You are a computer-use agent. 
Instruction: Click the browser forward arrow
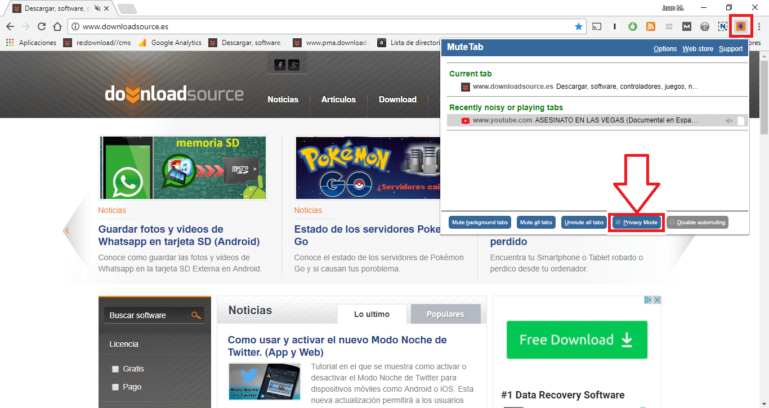click(25, 26)
